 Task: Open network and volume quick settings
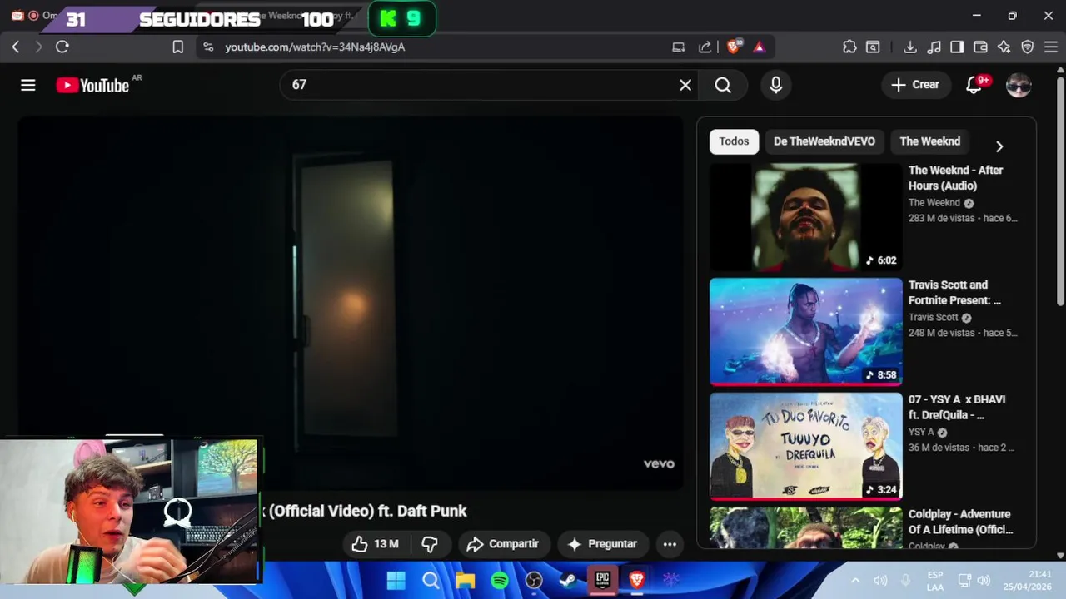(974, 580)
